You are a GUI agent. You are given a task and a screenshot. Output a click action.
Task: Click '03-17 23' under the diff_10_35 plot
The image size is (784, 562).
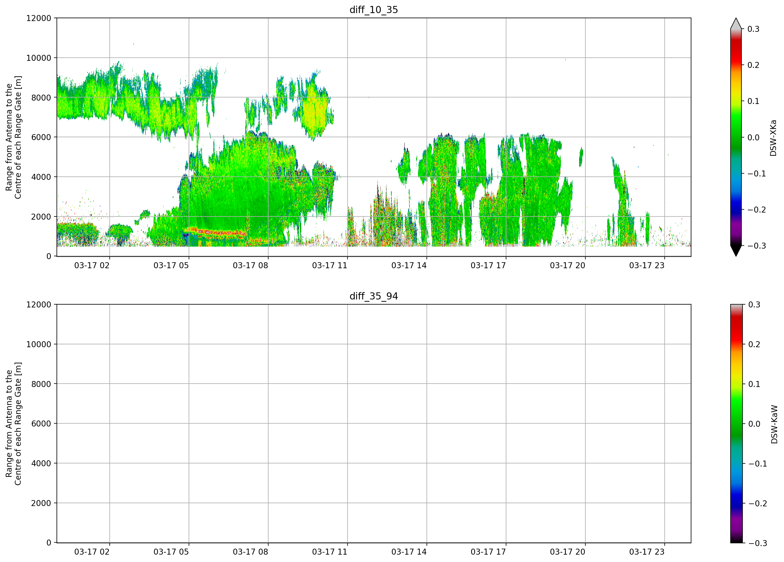[x=647, y=265]
